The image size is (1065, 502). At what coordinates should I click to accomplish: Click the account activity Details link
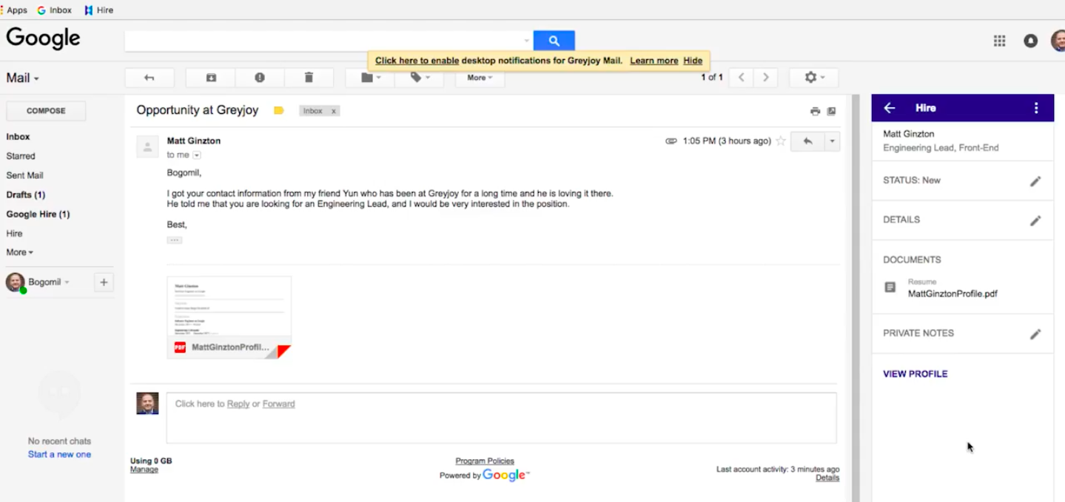[x=827, y=478]
